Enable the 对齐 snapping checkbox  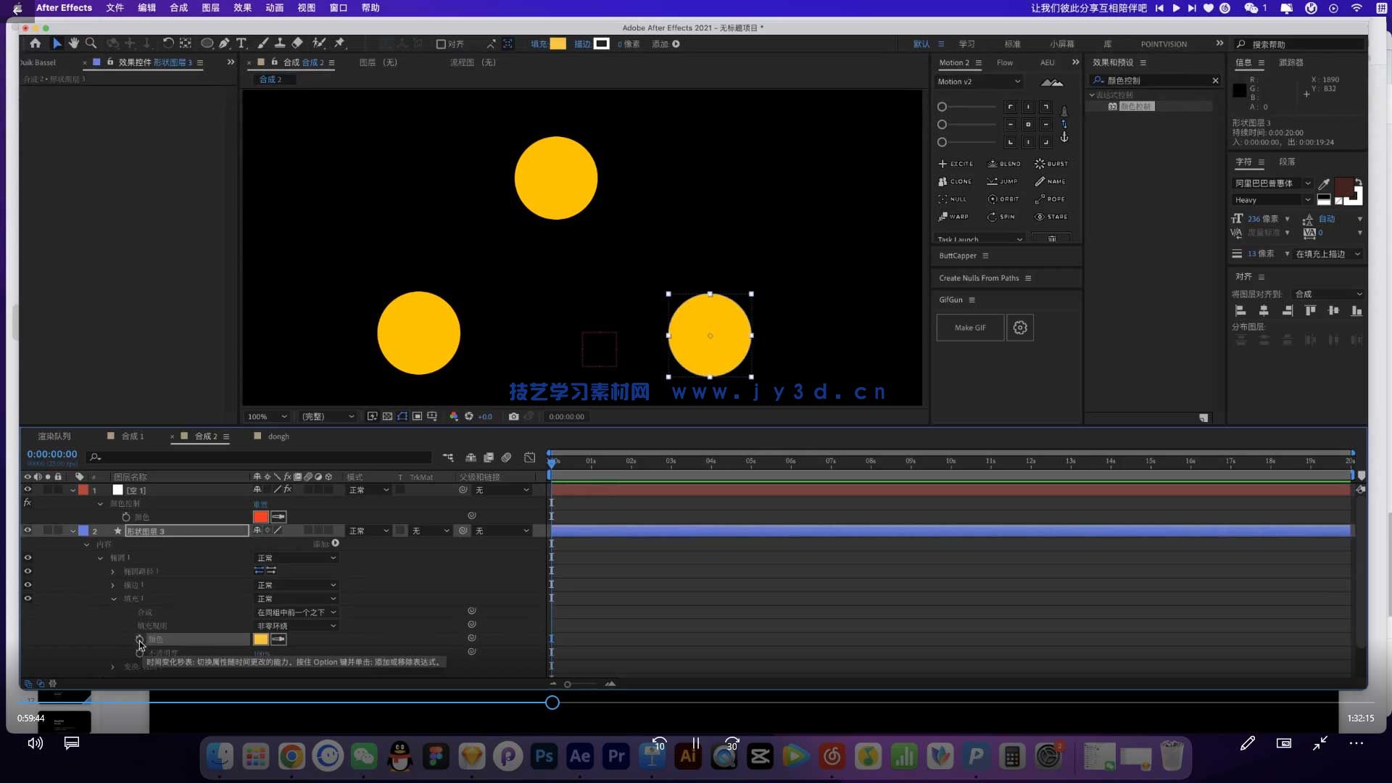click(x=441, y=44)
